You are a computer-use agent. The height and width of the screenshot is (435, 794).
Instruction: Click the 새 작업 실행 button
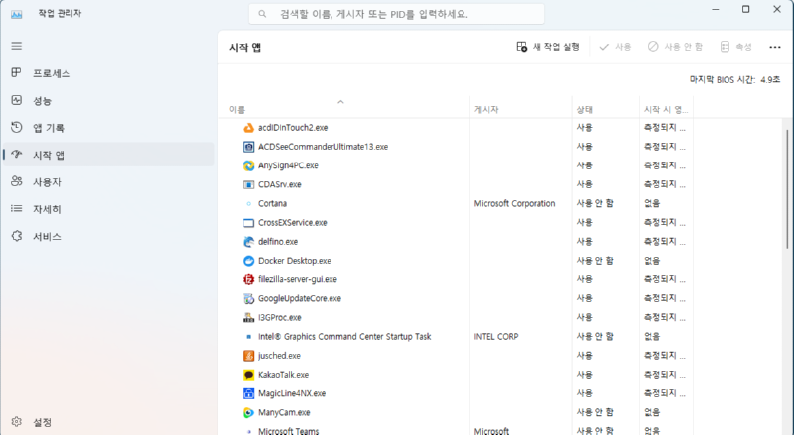tap(547, 47)
